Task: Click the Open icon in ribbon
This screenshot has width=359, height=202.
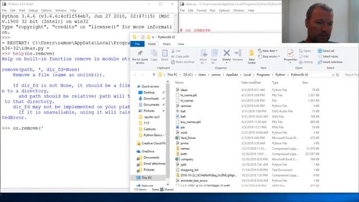Action: 301,51
